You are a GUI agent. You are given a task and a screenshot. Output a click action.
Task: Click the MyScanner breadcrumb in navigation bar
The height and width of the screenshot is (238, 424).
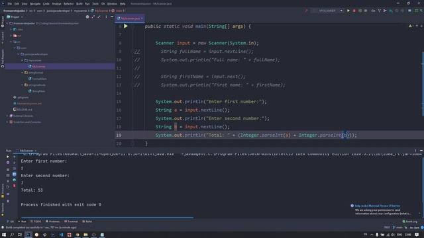(x=101, y=11)
